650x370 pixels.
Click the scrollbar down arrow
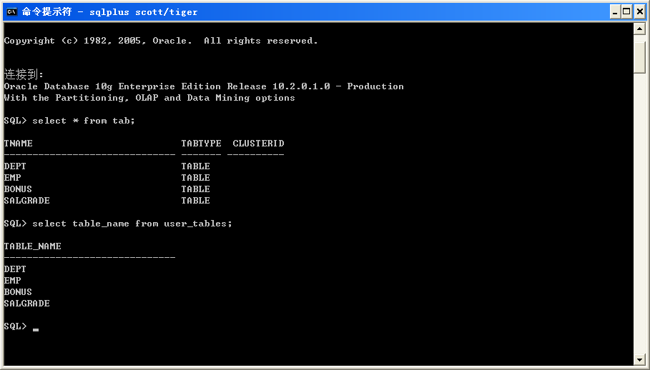point(640,359)
